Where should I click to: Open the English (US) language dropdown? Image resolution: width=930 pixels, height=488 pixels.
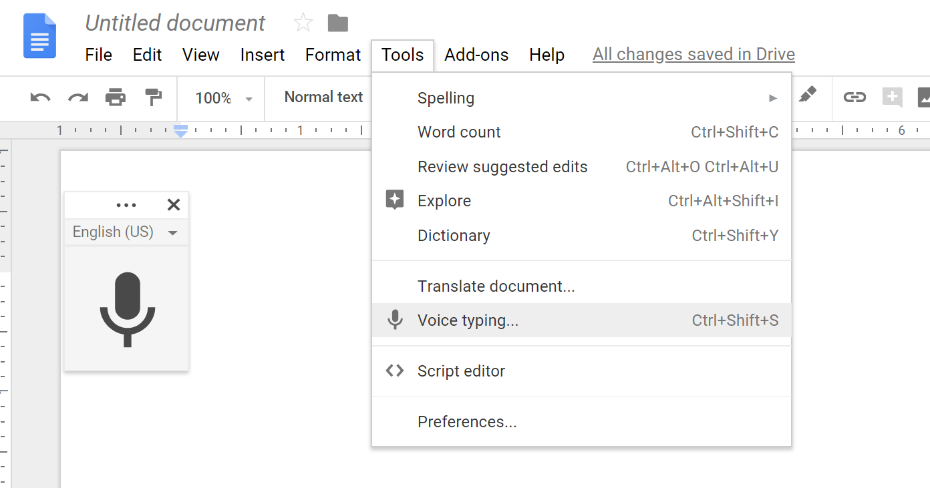point(126,232)
